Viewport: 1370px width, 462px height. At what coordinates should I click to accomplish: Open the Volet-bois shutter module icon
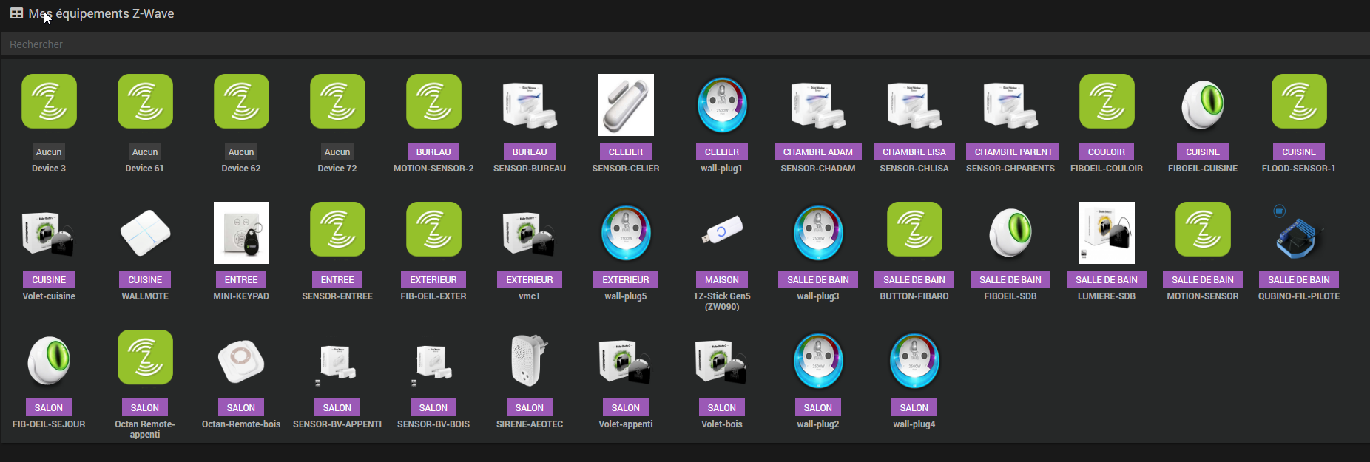tap(722, 361)
